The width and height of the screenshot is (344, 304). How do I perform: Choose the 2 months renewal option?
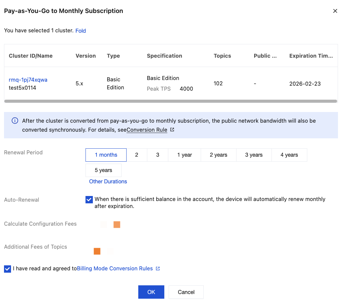(x=137, y=155)
